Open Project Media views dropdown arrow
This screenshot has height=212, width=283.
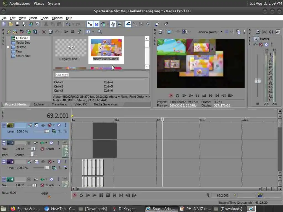[93, 32]
